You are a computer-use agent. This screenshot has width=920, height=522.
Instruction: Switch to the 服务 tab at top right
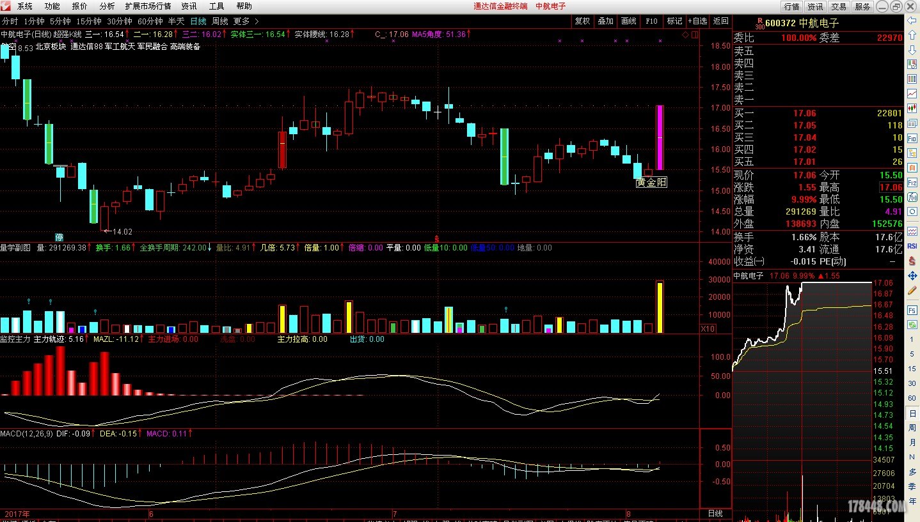(862, 6)
